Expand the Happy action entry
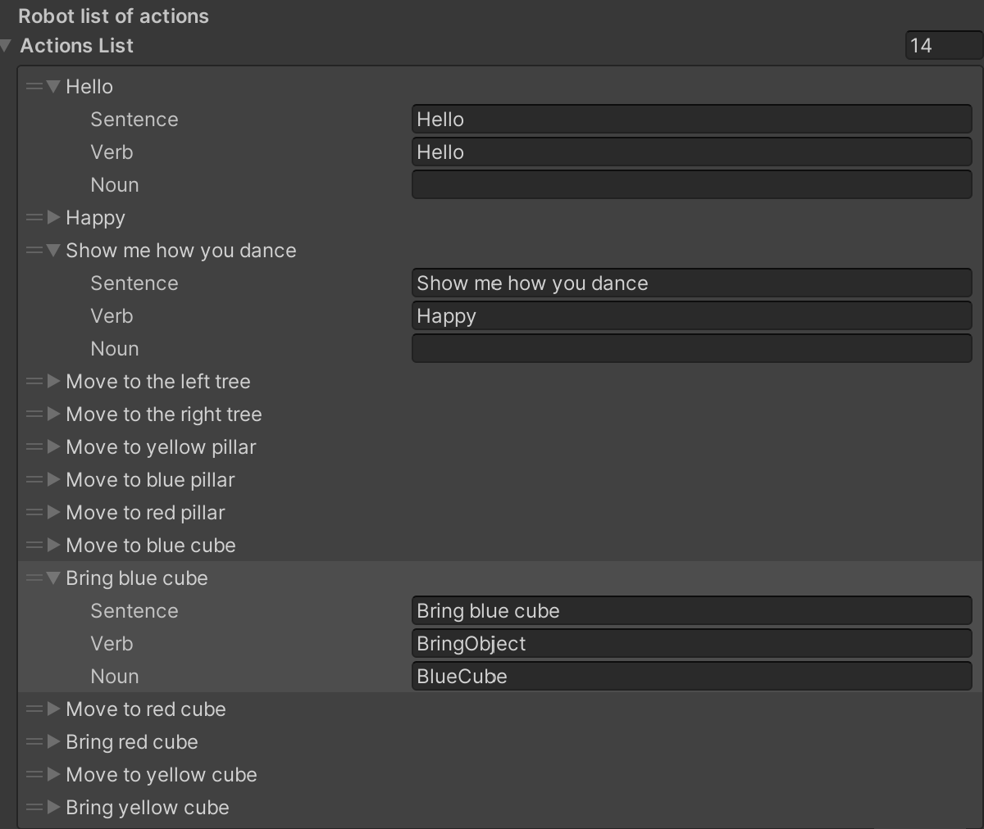 (x=54, y=217)
